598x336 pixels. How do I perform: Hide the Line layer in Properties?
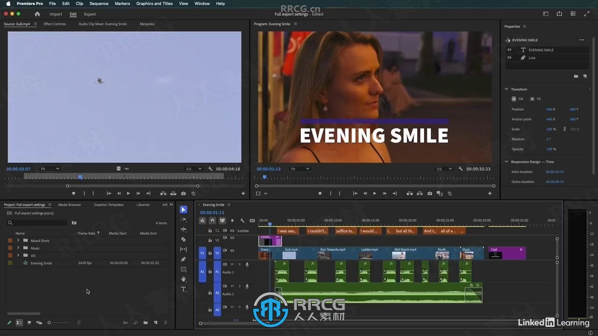[x=509, y=58]
